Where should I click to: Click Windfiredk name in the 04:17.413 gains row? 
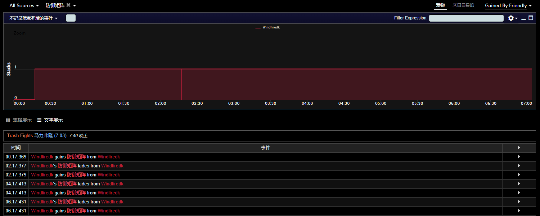click(42, 193)
